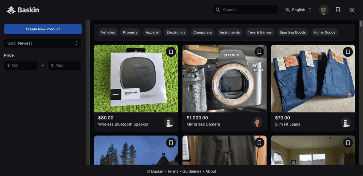The image size is (363, 176).
Task: Click the Baskin logo icon
Action: (x=11, y=10)
